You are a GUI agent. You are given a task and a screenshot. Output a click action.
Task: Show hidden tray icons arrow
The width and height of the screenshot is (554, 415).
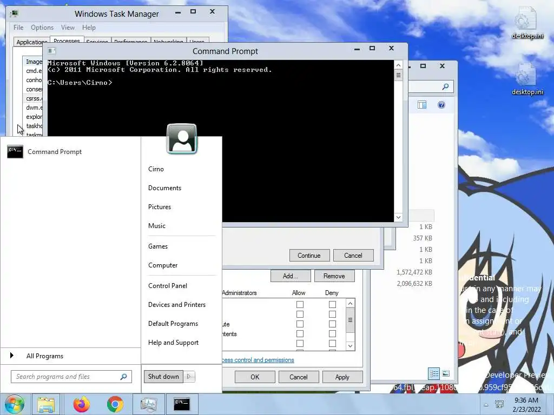[486, 405]
